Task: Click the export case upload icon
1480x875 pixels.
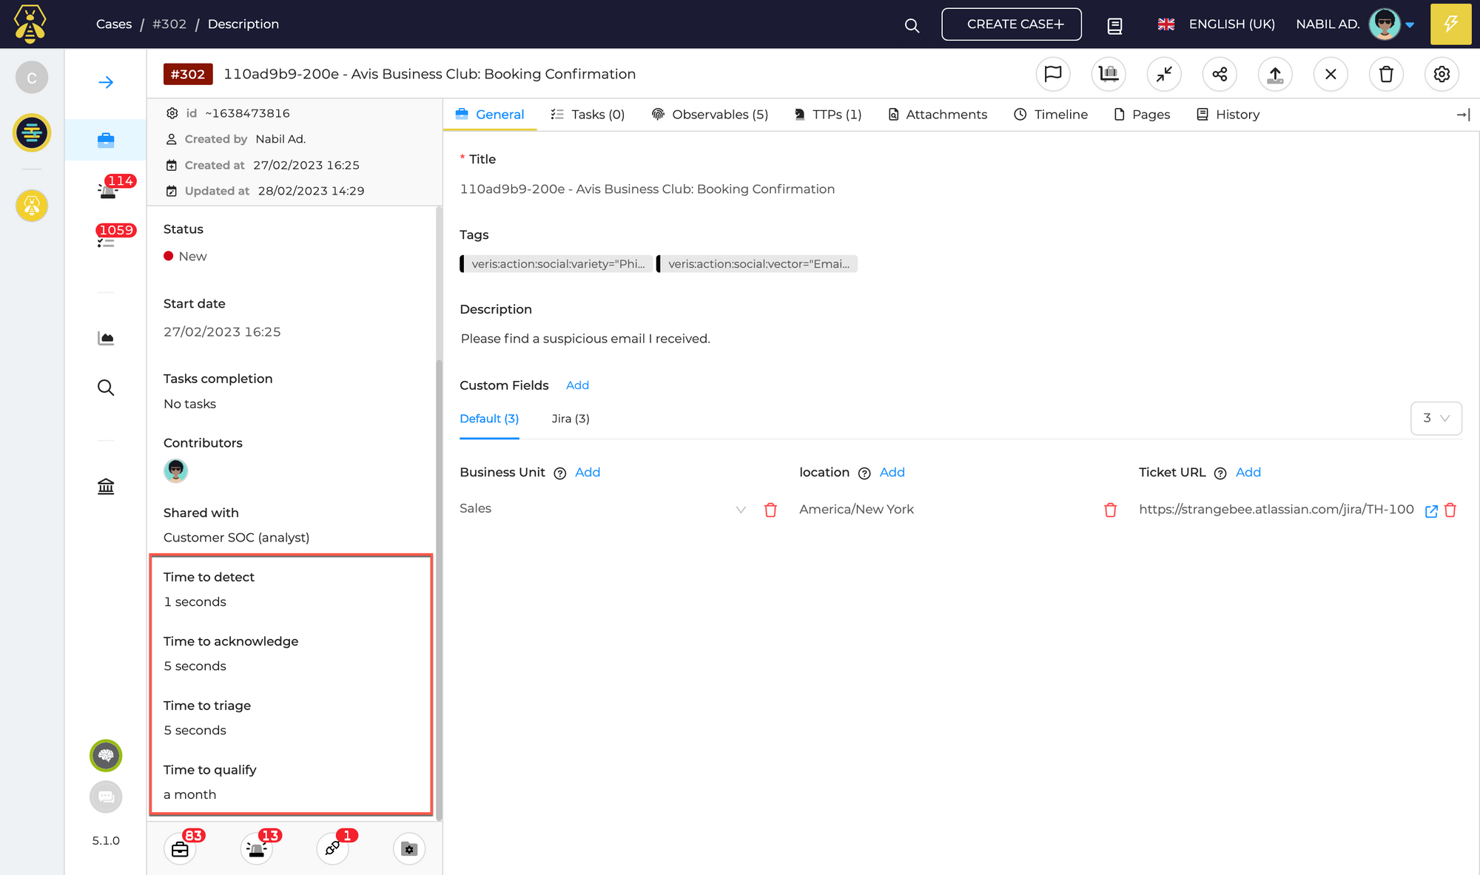Action: tap(1275, 74)
